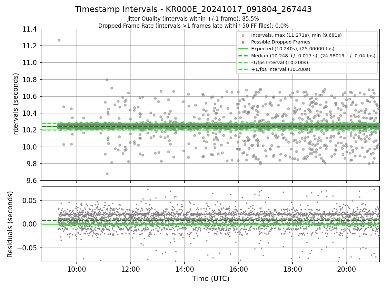
Task: Click the '10.4' y-axis tick label
Action: 30,113
